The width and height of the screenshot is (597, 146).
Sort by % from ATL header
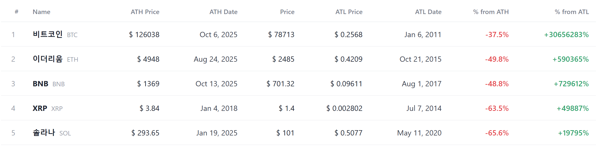572,12
